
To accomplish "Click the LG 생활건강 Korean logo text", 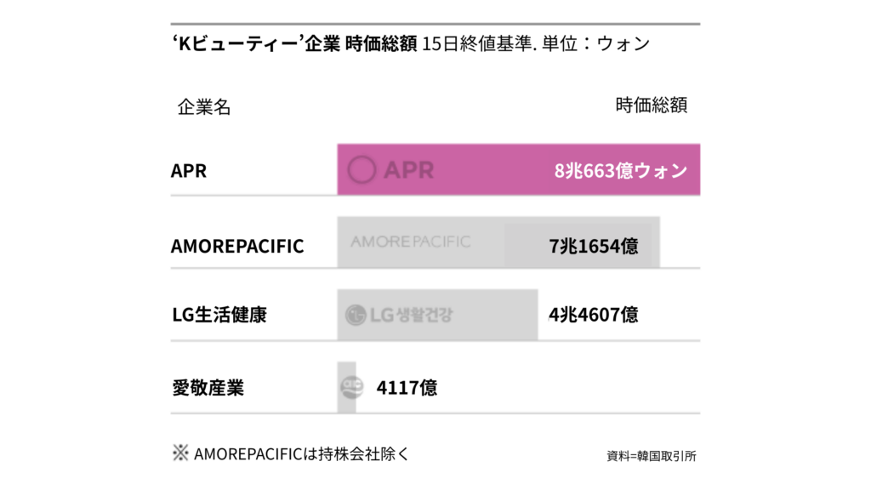I will point(411,316).
